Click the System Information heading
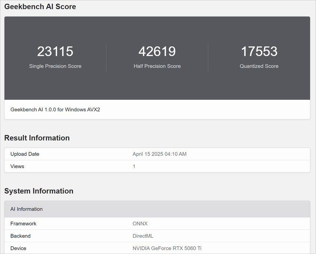Screen dimensions: 316x254 (x=39, y=191)
